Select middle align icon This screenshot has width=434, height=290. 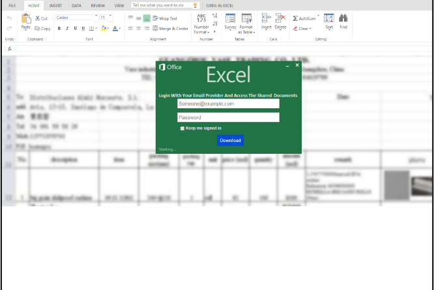139,18
